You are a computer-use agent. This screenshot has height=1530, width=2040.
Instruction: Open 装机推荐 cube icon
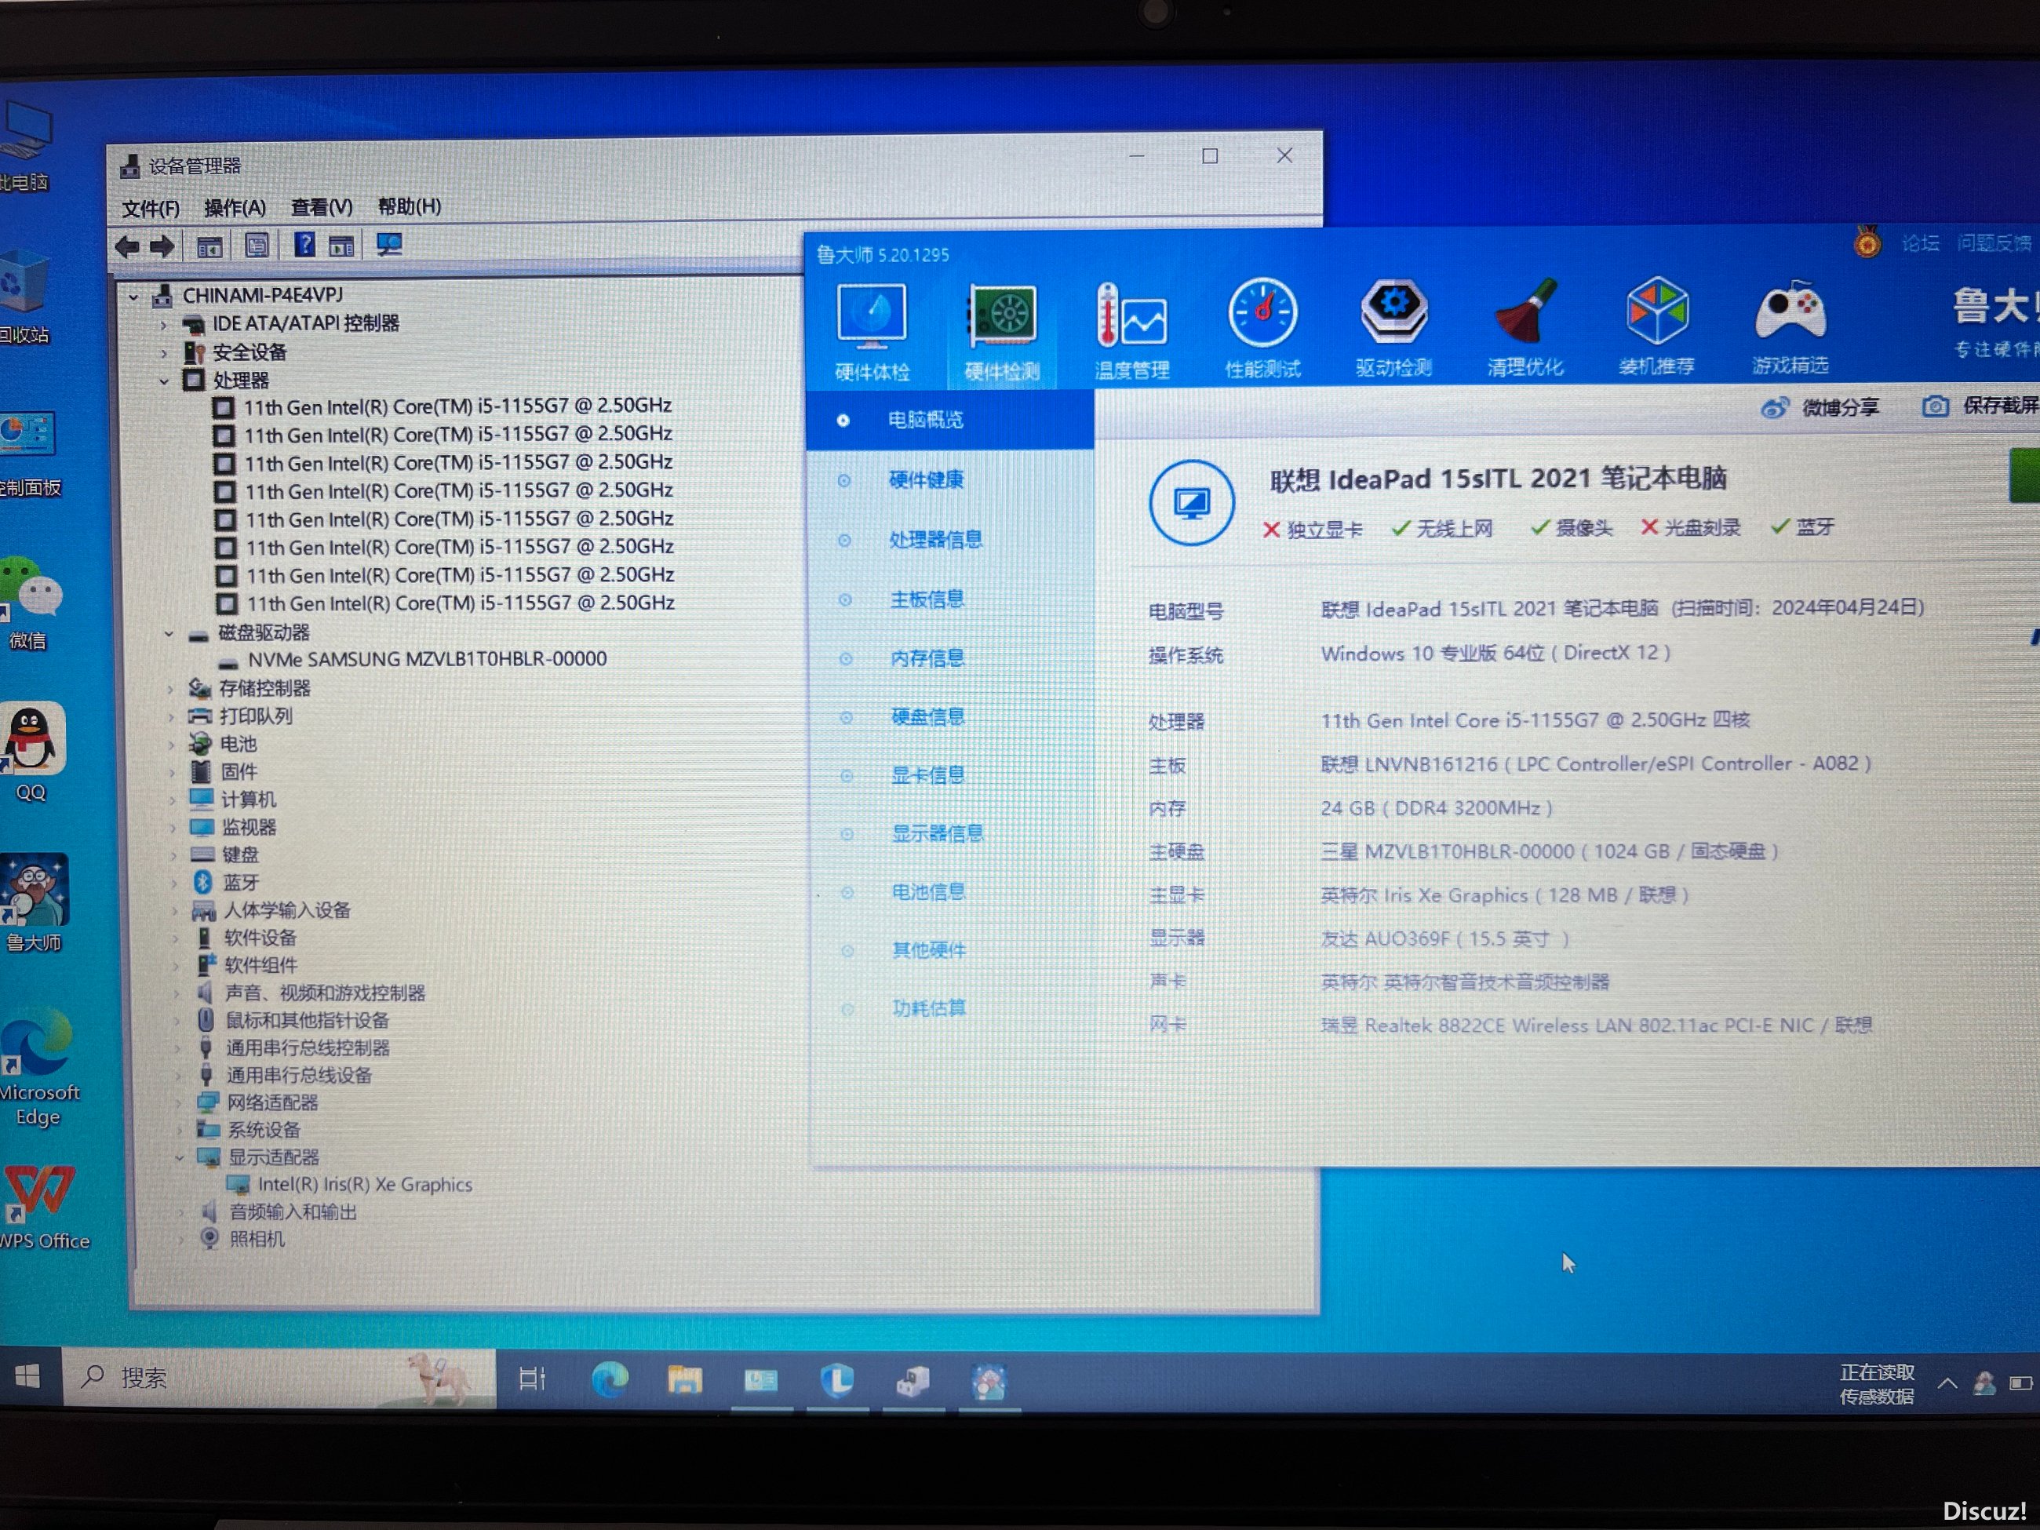click(x=1656, y=326)
